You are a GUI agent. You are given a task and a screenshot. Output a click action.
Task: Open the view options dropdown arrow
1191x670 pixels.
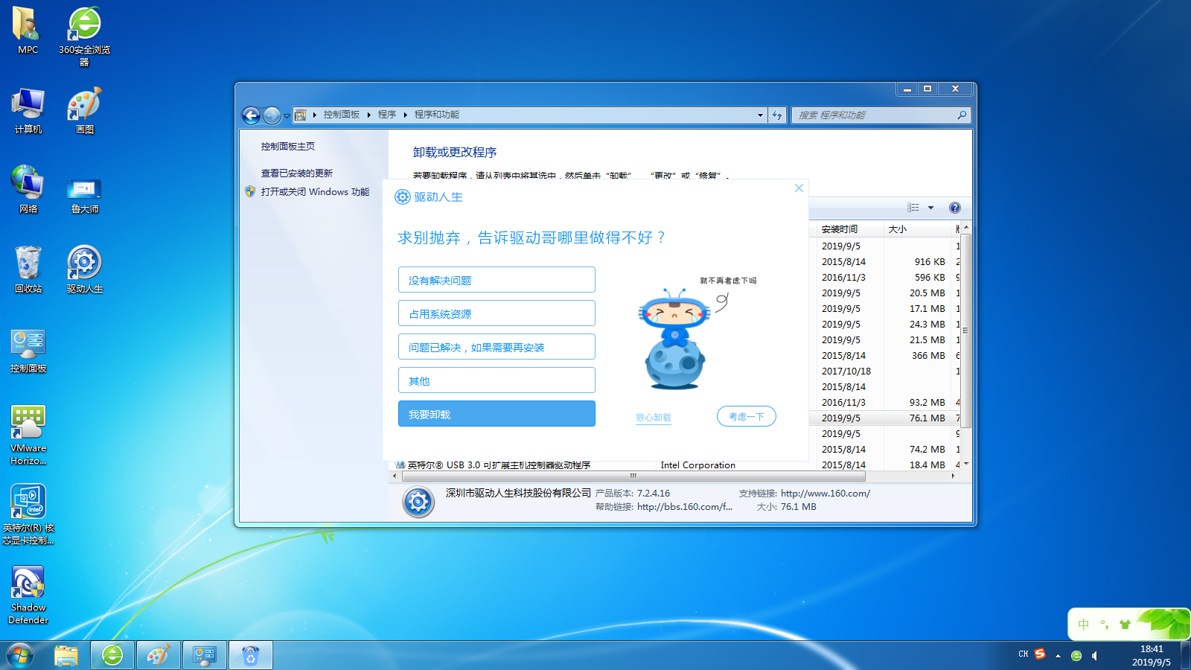click(x=930, y=208)
